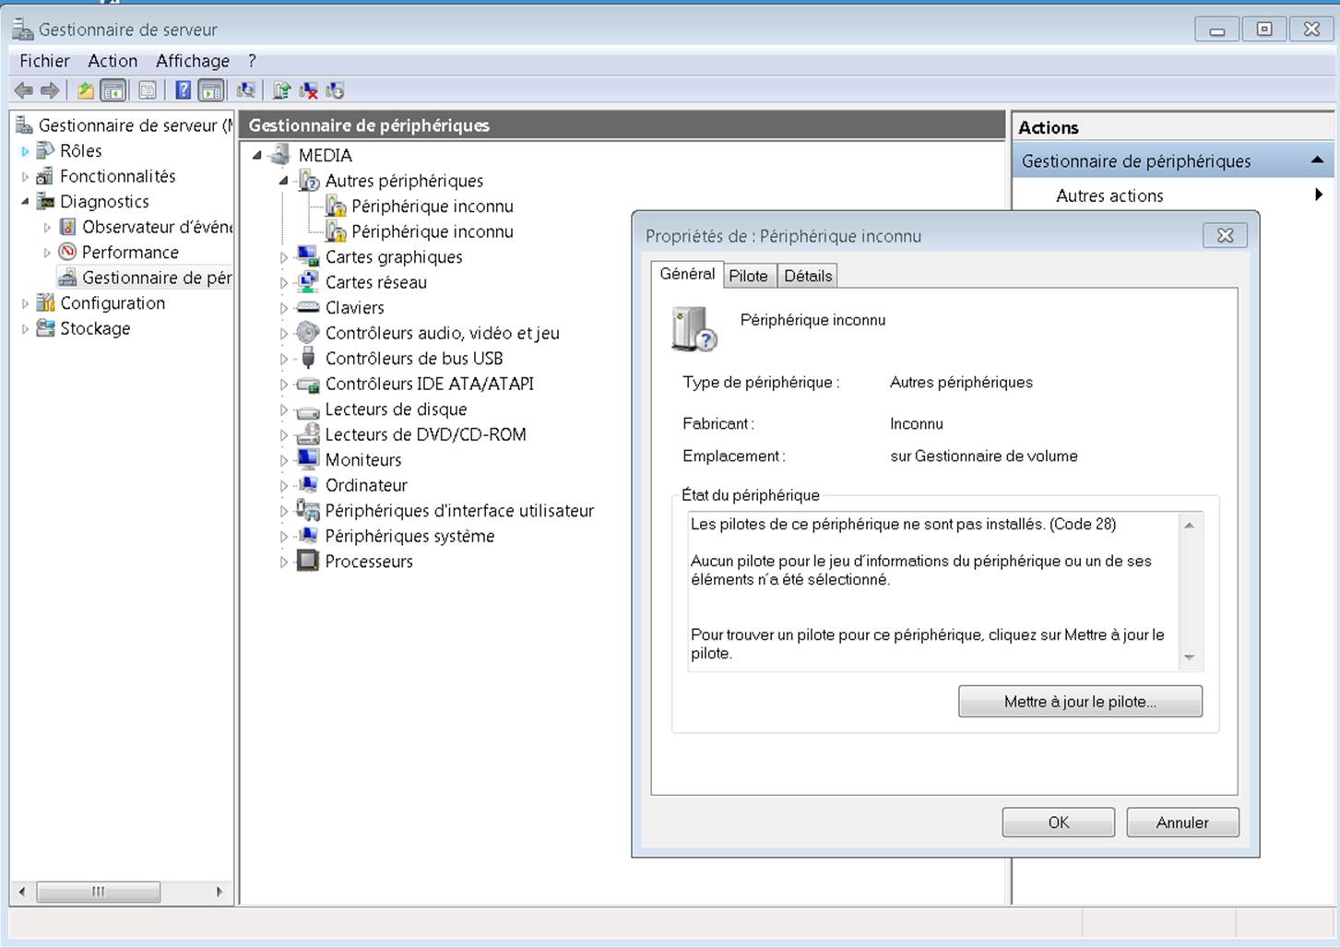Click the up one level folder icon
The width and height of the screenshot is (1340, 948).
coord(85,90)
